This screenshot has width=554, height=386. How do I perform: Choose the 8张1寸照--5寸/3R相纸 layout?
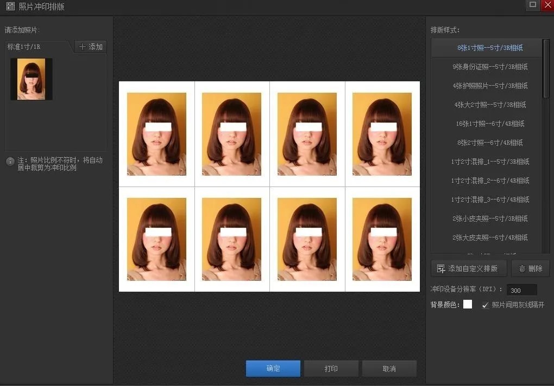tap(489, 48)
